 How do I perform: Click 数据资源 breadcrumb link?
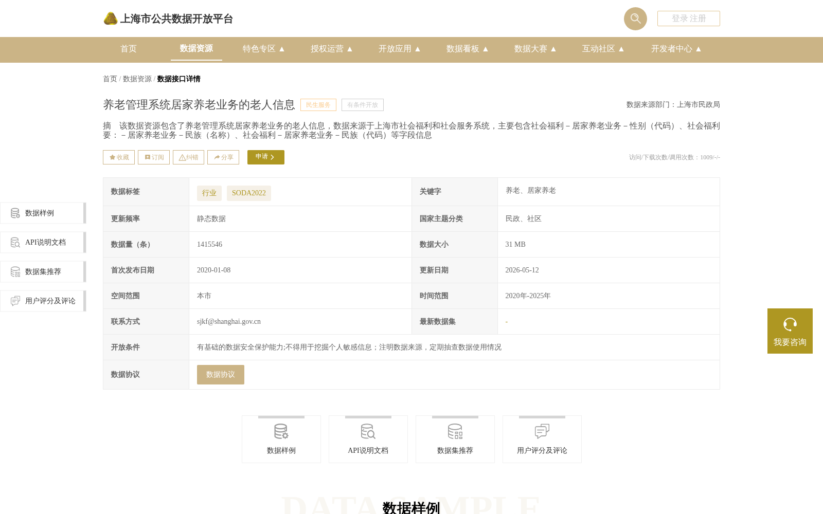[x=137, y=79]
